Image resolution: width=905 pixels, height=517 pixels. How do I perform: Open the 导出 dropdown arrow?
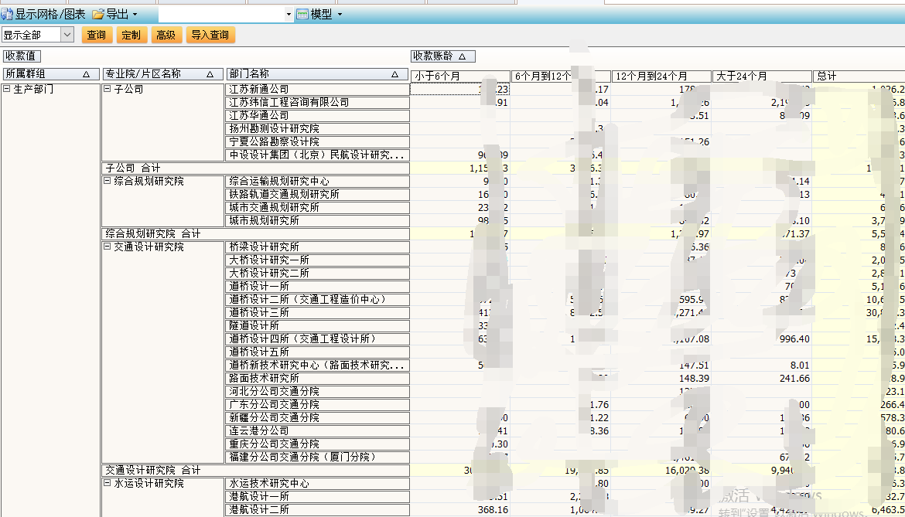(135, 15)
